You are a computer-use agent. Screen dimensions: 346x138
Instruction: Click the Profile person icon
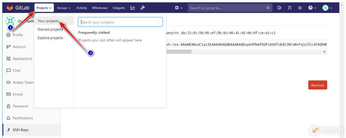[8, 35]
